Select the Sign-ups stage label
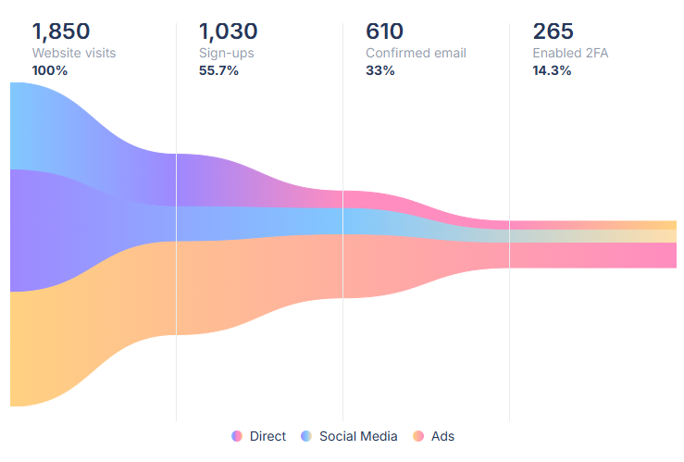The image size is (684, 462). point(227,53)
